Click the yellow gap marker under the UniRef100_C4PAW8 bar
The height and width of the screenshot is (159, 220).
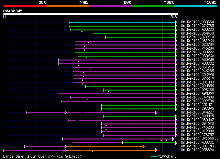[87, 99]
